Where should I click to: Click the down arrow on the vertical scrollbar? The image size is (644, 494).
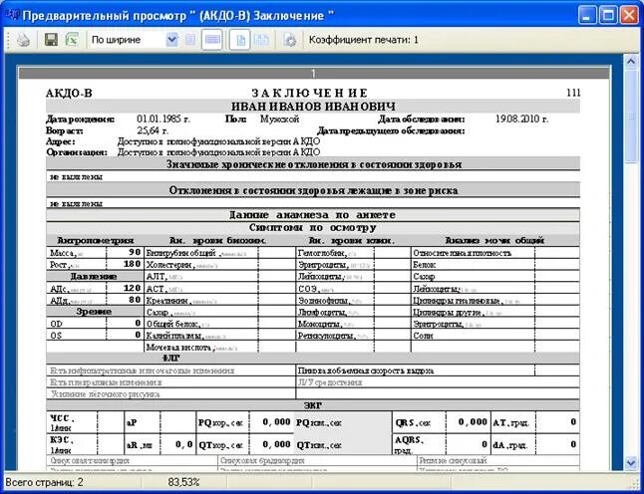tap(631, 464)
